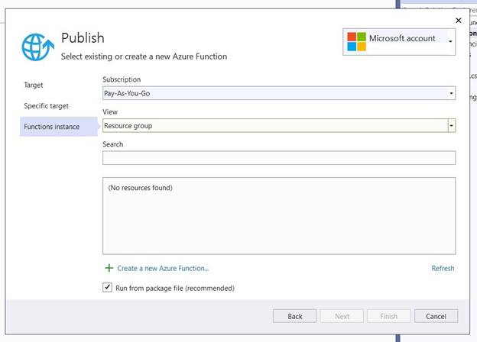Click Select existing or create subtitle text
The height and width of the screenshot is (342, 477).
[144, 56]
